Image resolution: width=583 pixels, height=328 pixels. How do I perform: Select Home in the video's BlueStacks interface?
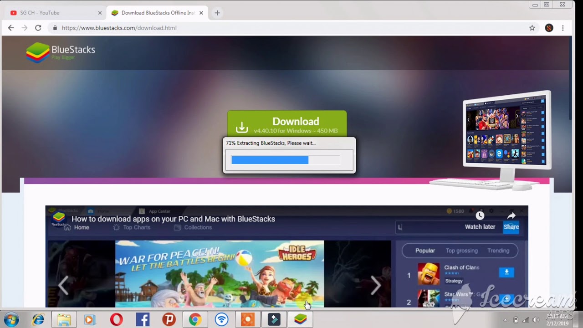tap(77, 227)
